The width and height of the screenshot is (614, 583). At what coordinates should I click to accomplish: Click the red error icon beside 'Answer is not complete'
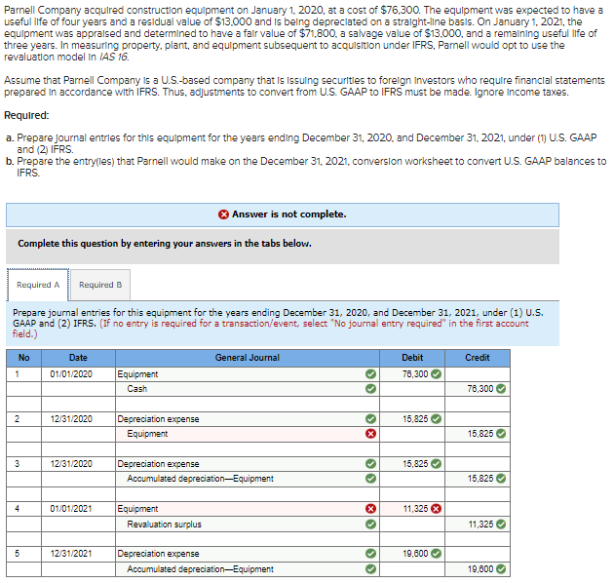[223, 214]
